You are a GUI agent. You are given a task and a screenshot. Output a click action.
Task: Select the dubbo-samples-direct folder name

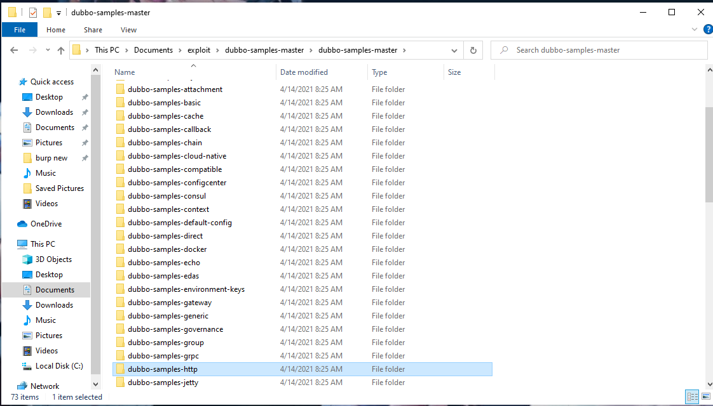click(165, 236)
